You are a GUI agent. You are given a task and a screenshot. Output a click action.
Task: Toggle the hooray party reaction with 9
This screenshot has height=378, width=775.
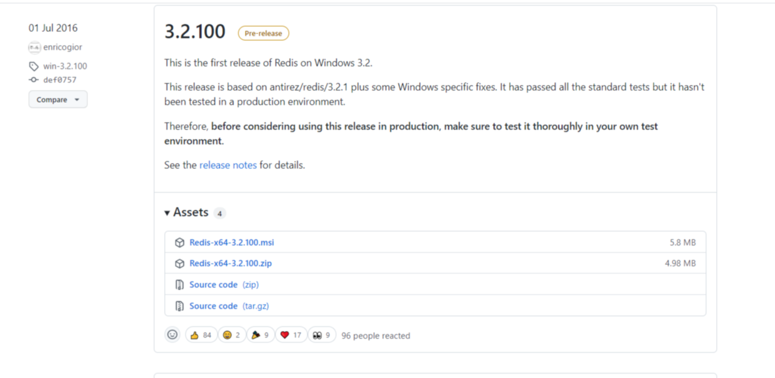tap(261, 335)
